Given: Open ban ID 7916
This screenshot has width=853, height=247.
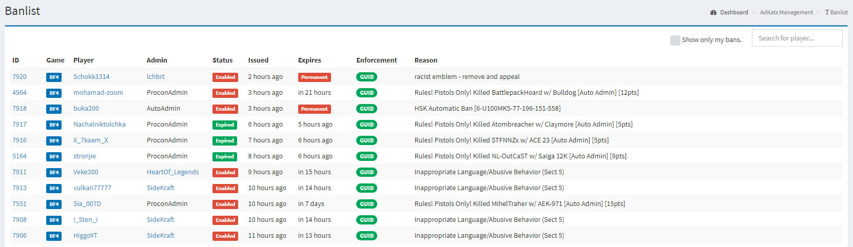Looking at the screenshot, I should [x=20, y=140].
